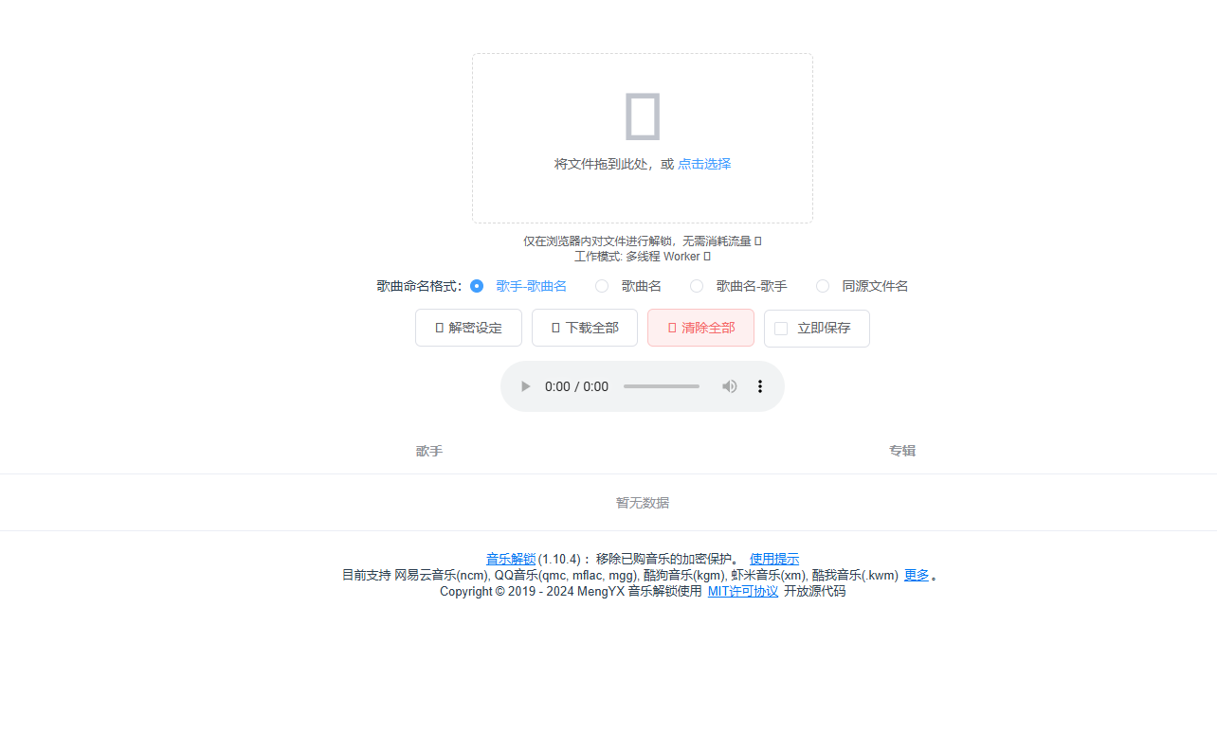This screenshot has height=732, width=1217.
Task: Open the 使用提示 help link
Action: coord(773,559)
